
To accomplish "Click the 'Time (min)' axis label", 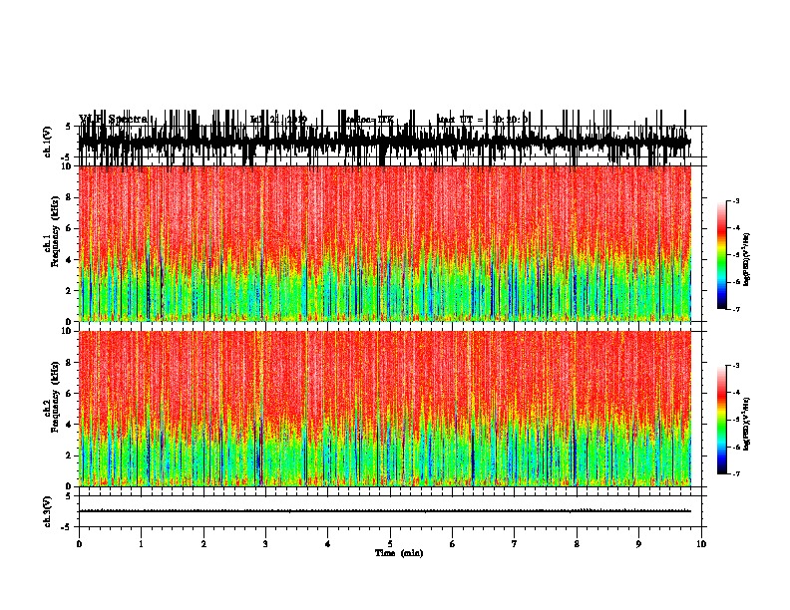I will [399, 553].
